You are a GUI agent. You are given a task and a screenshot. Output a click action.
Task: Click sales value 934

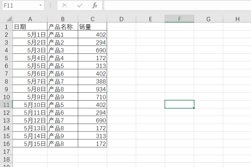coord(92,89)
